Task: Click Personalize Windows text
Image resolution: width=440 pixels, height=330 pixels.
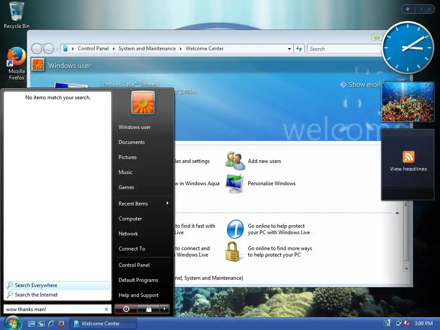Action: pos(272,183)
